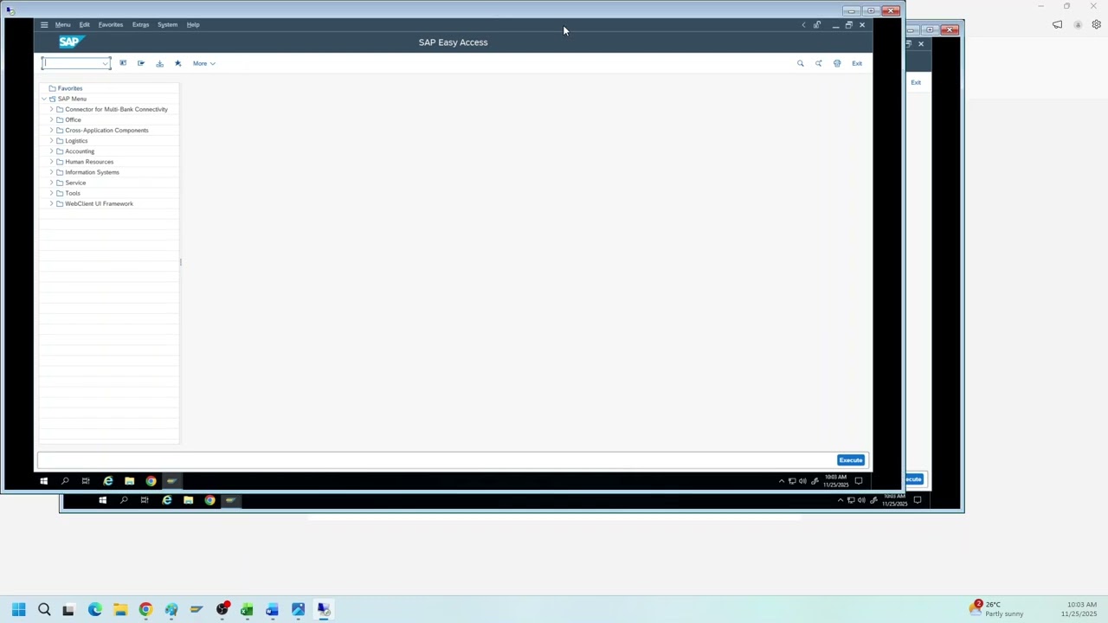Expand the Cross-Application Components arrow
The height and width of the screenshot is (623, 1108).
[x=51, y=130]
